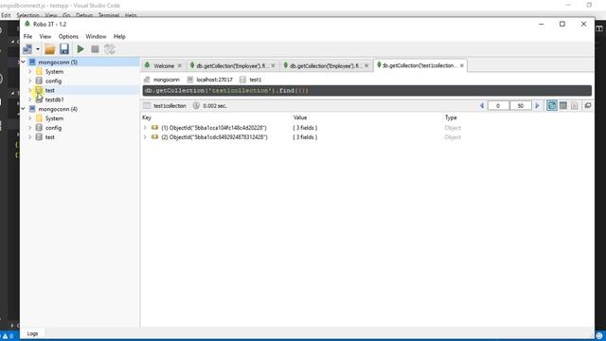This screenshot has height=341, width=606.
Task: Click the skip value field showing 0
Action: 498,105
